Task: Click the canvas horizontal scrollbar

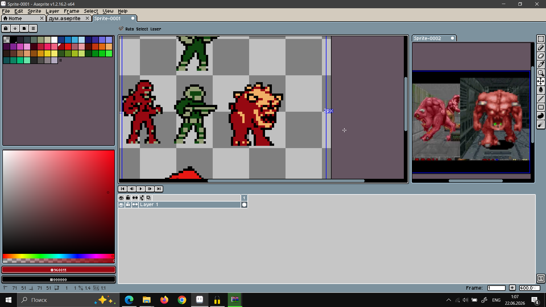Action: [286, 181]
